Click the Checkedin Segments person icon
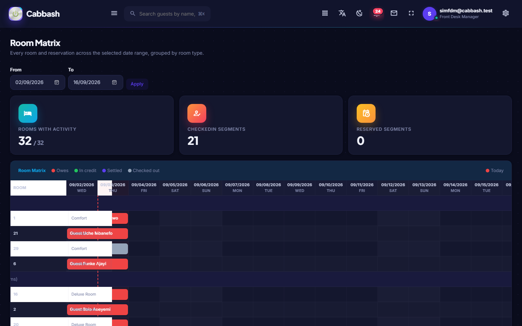 197,113
